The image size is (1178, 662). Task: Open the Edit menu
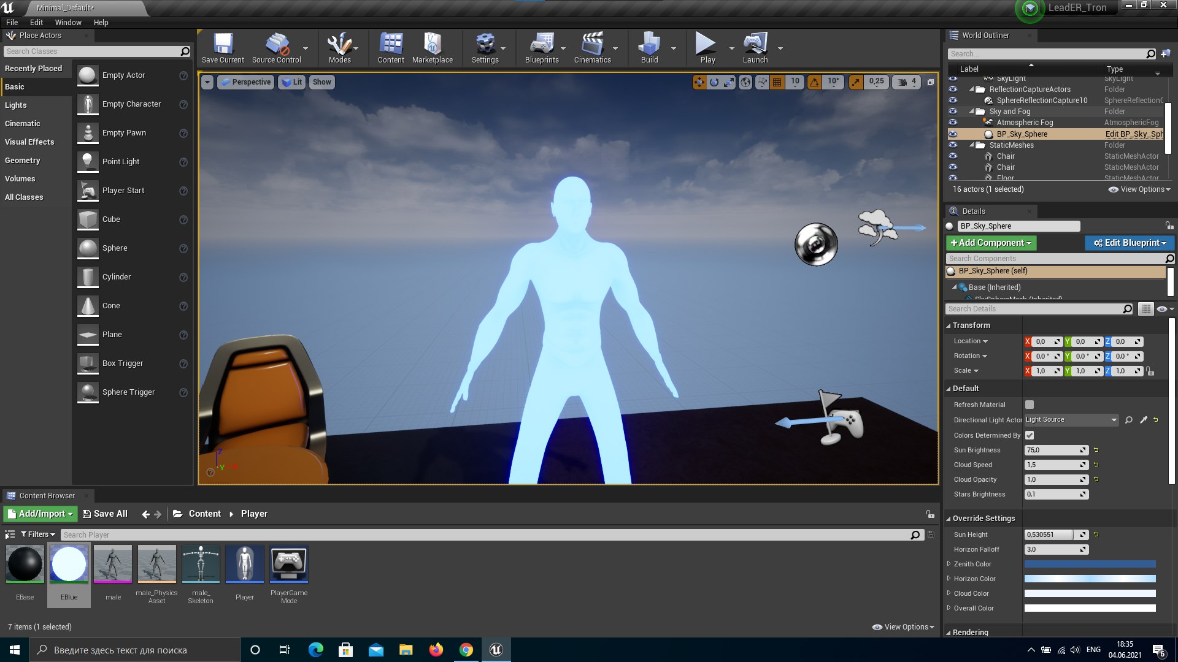click(x=36, y=22)
